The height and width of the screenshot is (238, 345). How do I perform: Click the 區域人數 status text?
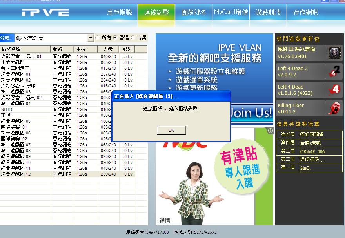coord(195,232)
